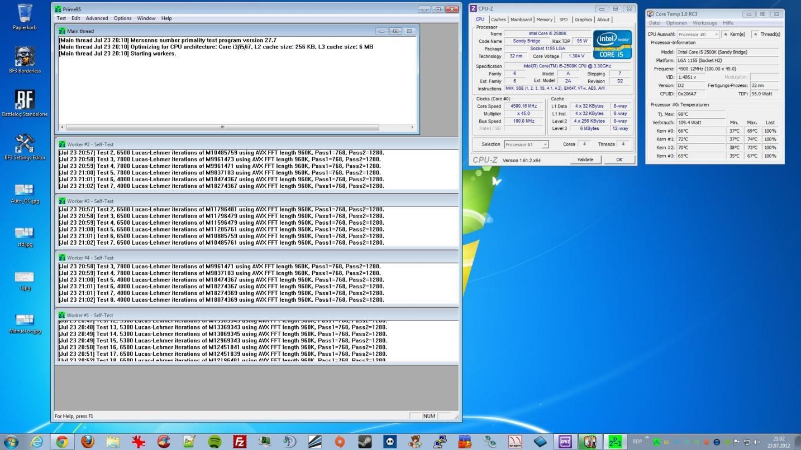Screen dimensions: 801x450
Task: Open the Prime95 Test menu
Action: [x=61, y=18]
